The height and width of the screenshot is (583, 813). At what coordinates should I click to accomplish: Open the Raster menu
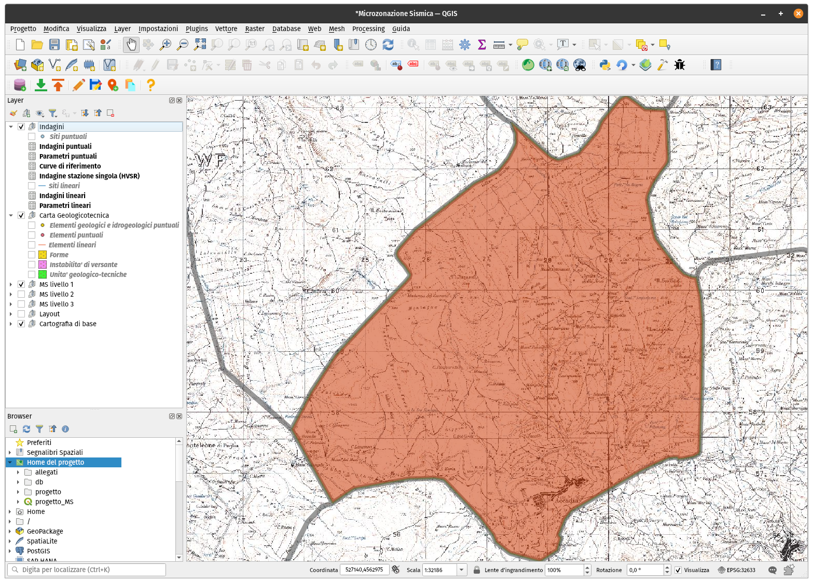[255, 29]
